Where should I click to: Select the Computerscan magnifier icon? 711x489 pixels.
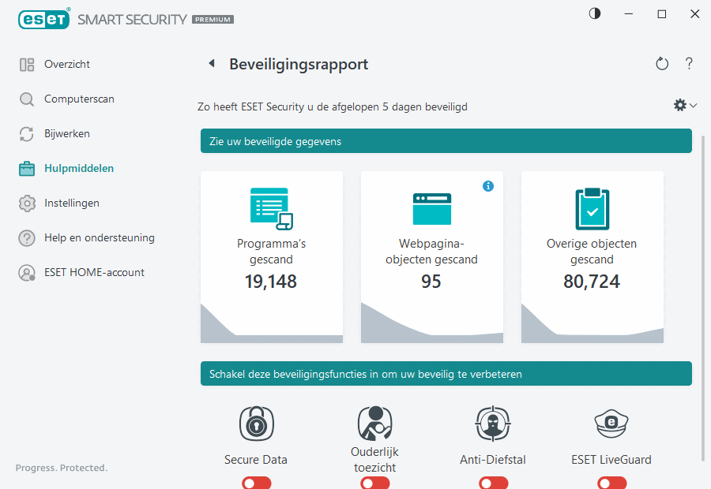tap(26, 99)
